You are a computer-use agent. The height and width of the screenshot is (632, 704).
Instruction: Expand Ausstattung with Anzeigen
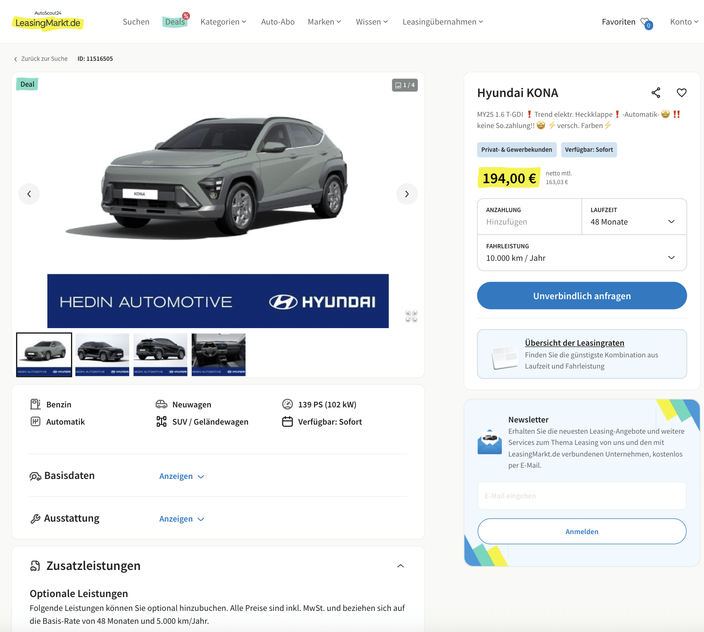click(181, 519)
